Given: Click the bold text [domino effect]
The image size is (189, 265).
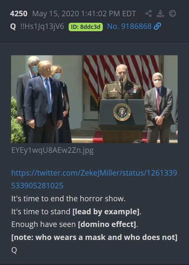Looking at the screenshot, I should pos(107,225).
